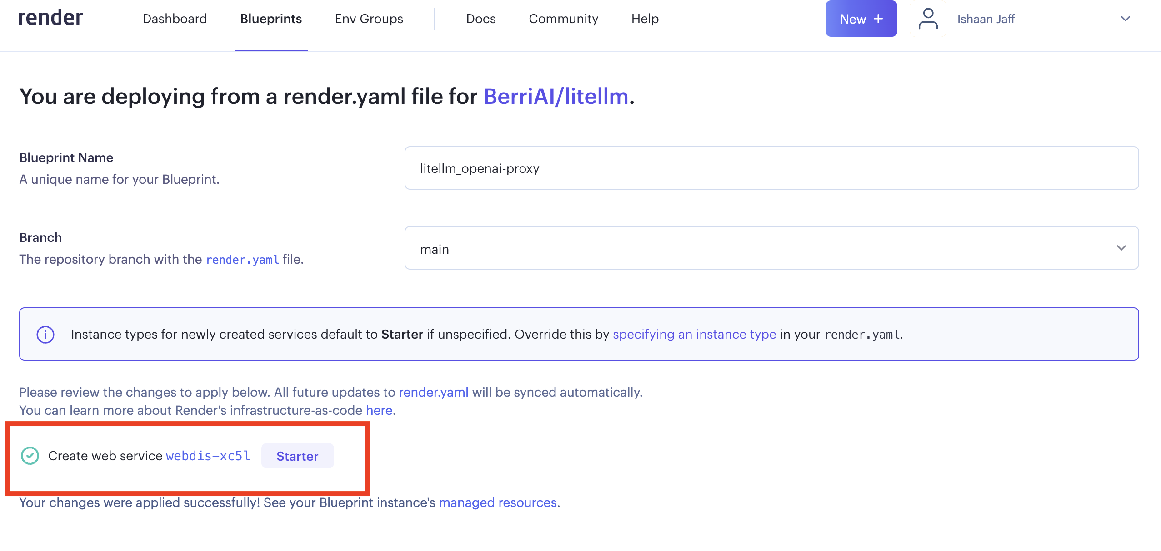The width and height of the screenshot is (1161, 551).
Task: Select the Blueprints tab
Action: click(271, 19)
